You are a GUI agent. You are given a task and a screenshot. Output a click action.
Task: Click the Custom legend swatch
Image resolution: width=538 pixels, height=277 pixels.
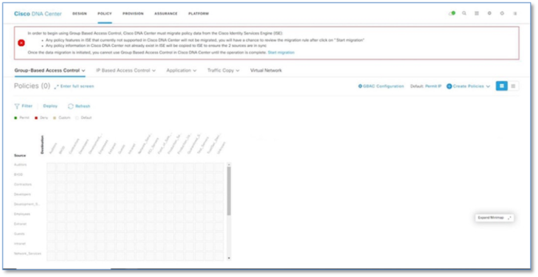coord(54,118)
